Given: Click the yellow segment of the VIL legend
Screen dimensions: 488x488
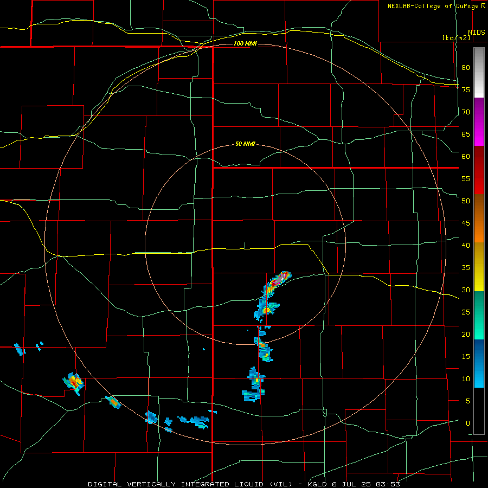Looking at the screenshot, I should pyautogui.click(x=479, y=267).
